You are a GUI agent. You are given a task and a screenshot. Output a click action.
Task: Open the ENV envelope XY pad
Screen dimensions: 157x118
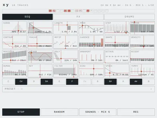[40, 28]
